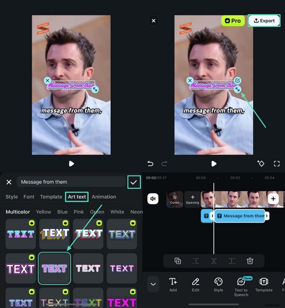Image resolution: width=285 pixels, height=308 pixels.
Task: Select the Neon color category
Action: pos(136,212)
